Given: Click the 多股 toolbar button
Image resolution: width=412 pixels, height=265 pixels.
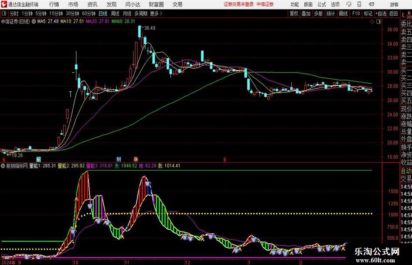Looking at the screenshot, I should pos(318,13).
